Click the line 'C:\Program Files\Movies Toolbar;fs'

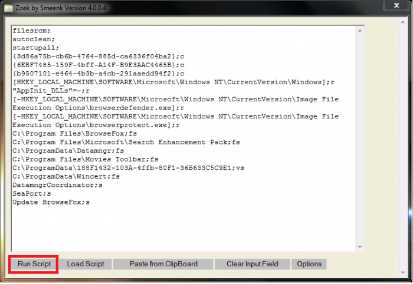point(85,159)
